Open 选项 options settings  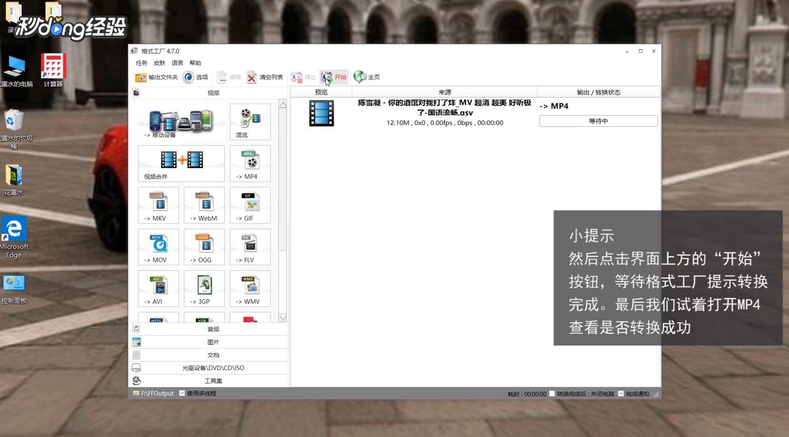pyautogui.click(x=195, y=77)
